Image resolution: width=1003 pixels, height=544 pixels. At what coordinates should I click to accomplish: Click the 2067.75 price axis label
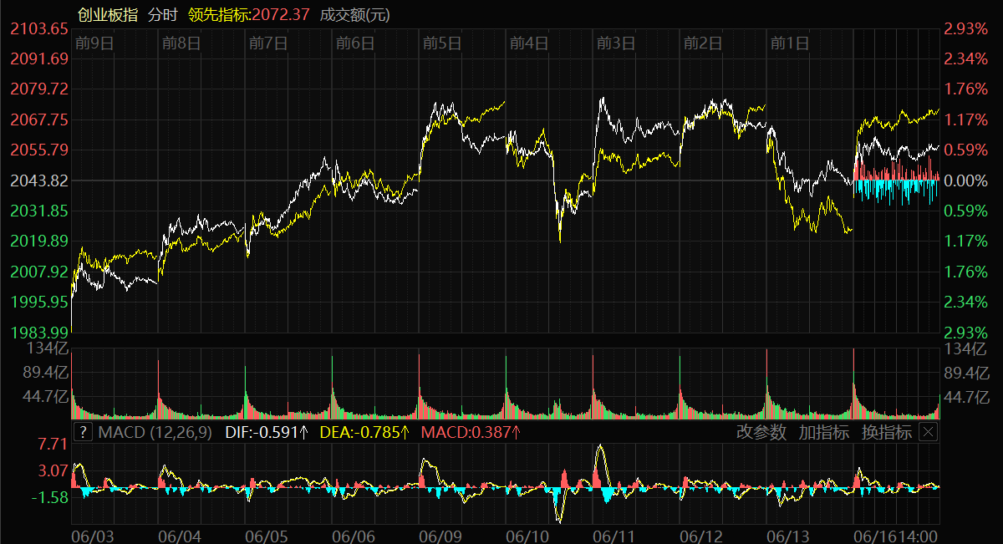38,119
